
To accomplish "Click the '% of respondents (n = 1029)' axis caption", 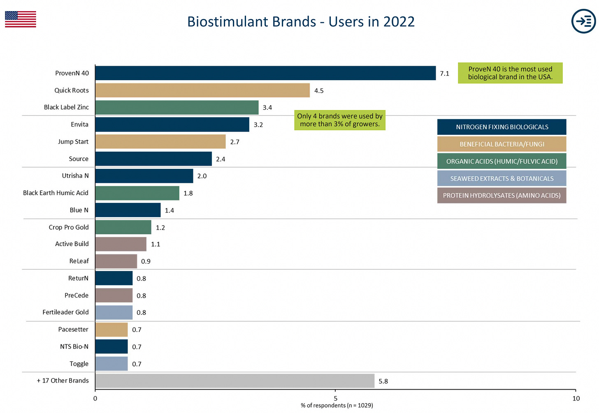I will point(336,405).
